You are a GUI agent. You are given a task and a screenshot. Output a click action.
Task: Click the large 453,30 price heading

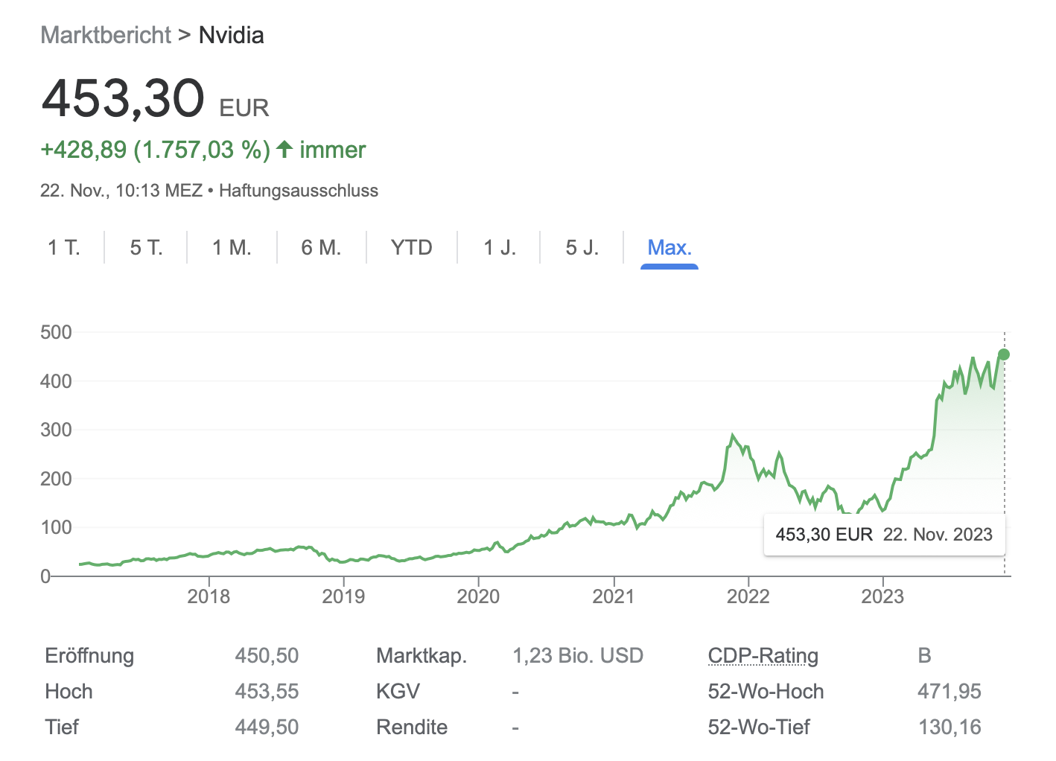click(x=123, y=98)
